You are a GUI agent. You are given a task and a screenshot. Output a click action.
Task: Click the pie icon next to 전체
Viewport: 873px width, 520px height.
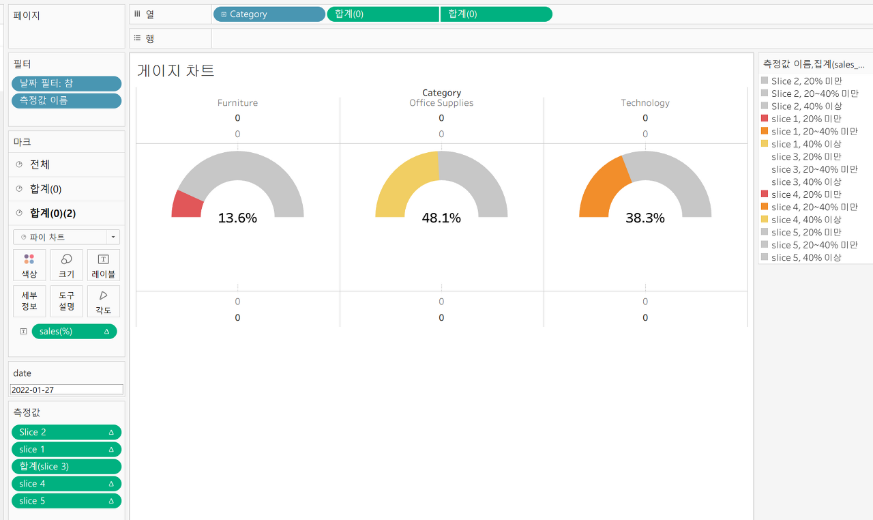coord(19,164)
